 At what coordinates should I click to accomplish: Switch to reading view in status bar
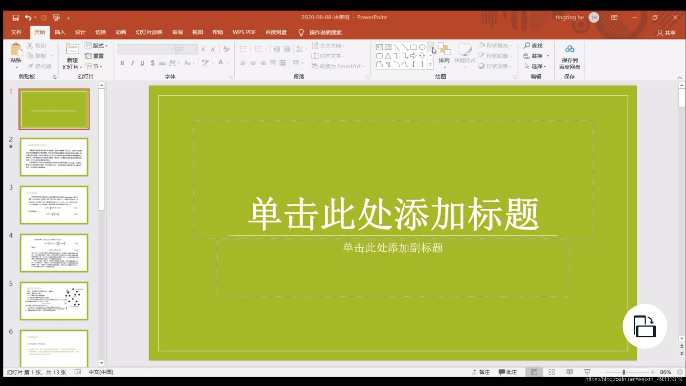click(x=569, y=372)
